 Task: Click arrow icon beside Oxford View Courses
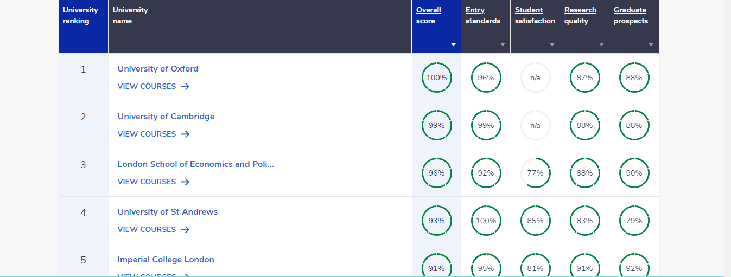click(185, 86)
